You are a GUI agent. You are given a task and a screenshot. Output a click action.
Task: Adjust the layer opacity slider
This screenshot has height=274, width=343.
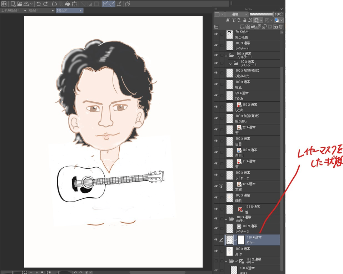click(x=262, y=14)
